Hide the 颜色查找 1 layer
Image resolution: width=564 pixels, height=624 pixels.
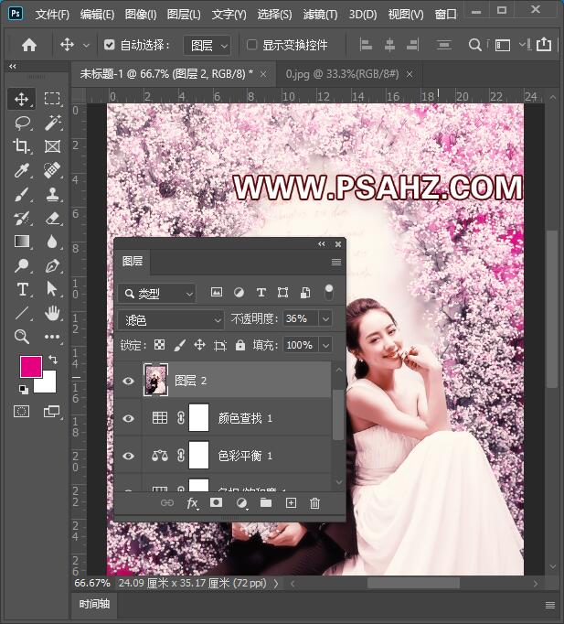[x=128, y=418]
